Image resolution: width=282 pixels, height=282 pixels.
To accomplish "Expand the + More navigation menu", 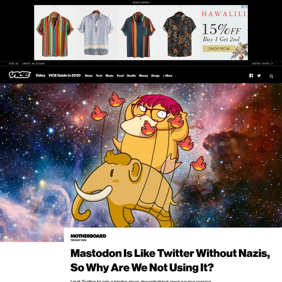I will pyautogui.click(x=168, y=76).
